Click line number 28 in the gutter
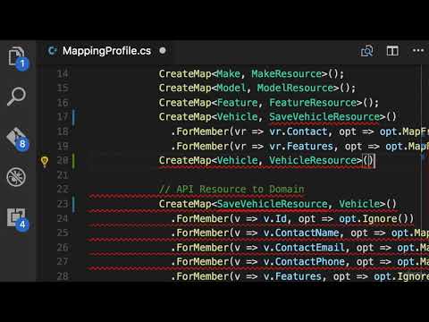Screen dimensions: 429x322 click(x=63, y=276)
